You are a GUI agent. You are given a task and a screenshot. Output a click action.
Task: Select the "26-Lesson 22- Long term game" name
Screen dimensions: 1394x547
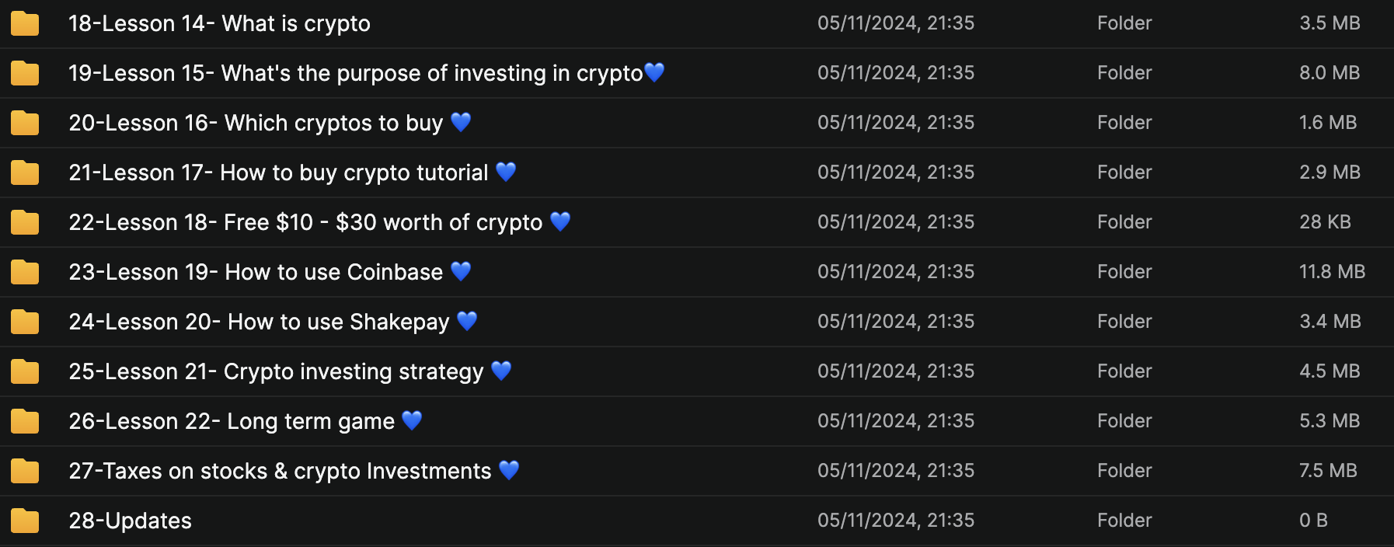click(232, 421)
